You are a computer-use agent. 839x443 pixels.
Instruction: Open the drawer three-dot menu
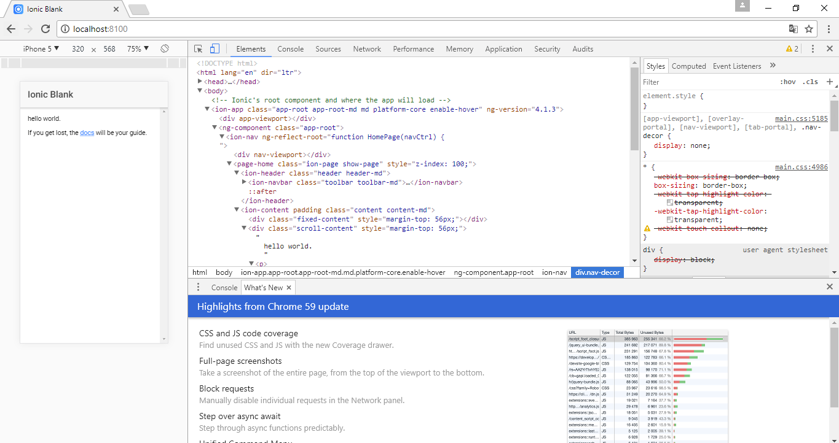(198, 287)
